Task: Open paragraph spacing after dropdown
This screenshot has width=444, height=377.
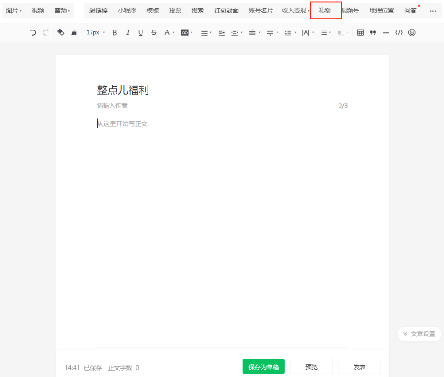Action: tap(272, 32)
